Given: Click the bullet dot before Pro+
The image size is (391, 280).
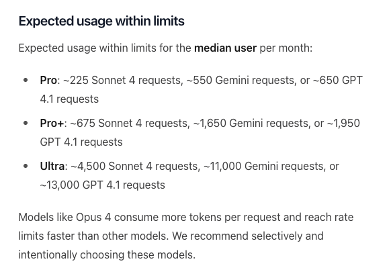Looking at the screenshot, I should [26, 123].
